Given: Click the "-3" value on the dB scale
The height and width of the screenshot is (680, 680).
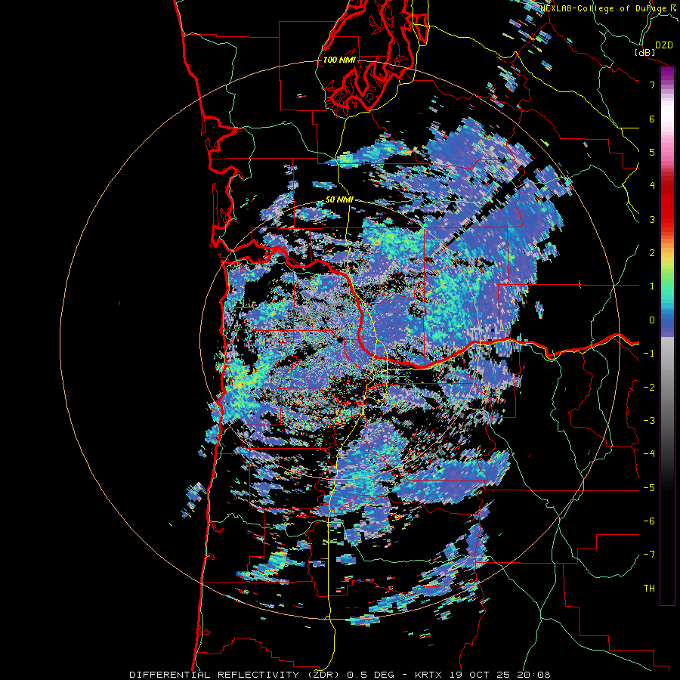Looking at the screenshot, I should [x=649, y=421].
